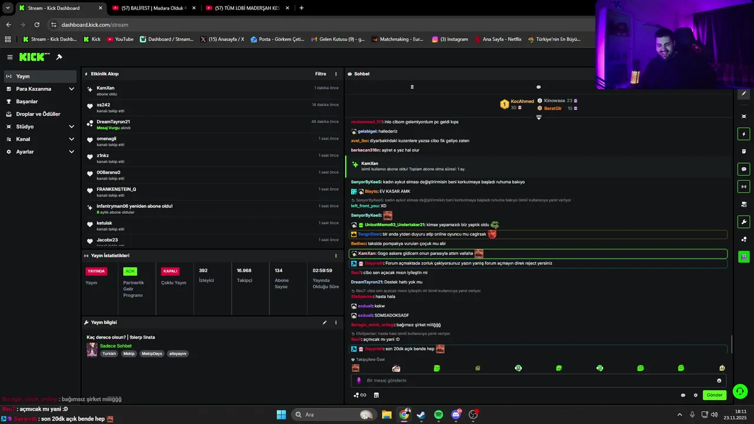The width and height of the screenshot is (754, 424).
Task: Open Droplar ve Ödüller in the sidebar
Action: pos(40,114)
